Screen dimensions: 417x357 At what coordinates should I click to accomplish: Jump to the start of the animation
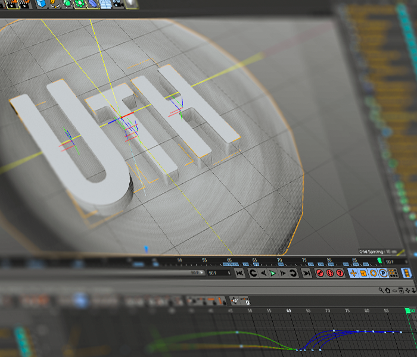pyautogui.click(x=240, y=273)
